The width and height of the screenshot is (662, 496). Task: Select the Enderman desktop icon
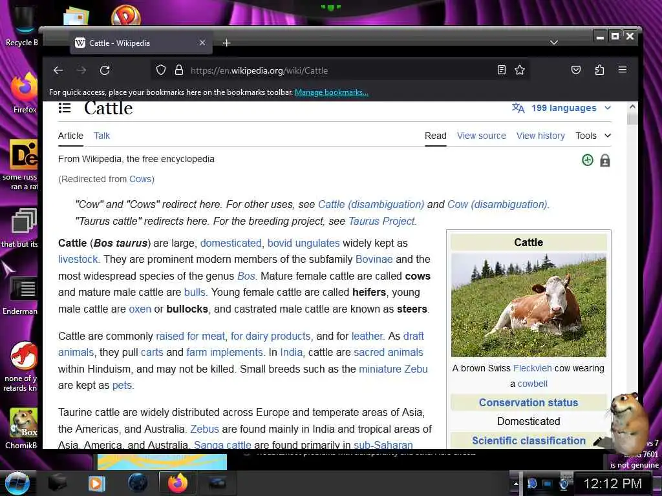[21, 295]
